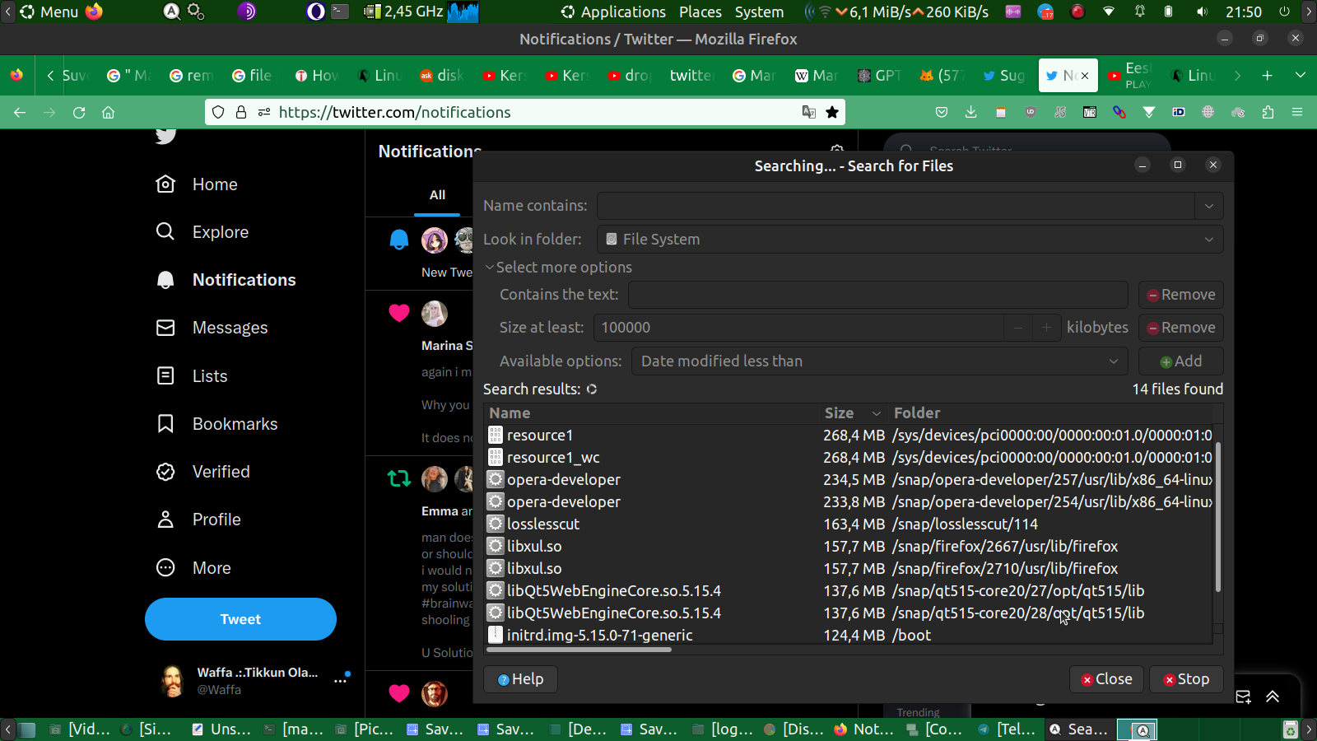1317x741 pixels.
Task: Click the red record icon in the system tray
Action: (x=1077, y=12)
